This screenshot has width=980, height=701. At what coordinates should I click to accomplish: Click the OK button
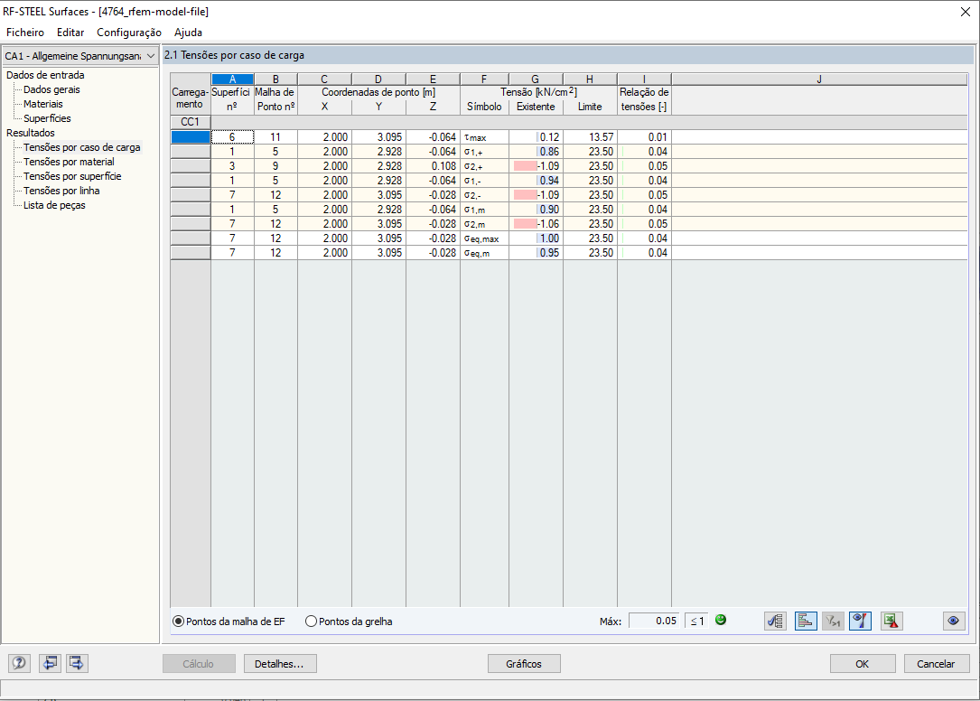click(862, 664)
